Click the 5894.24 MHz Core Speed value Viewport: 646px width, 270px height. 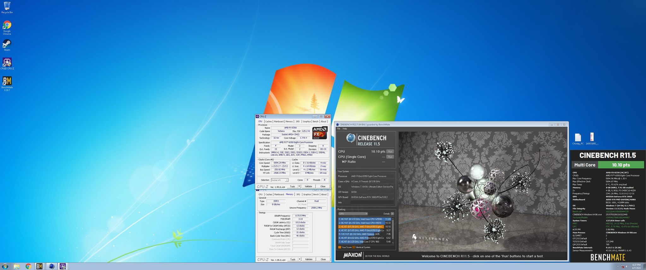point(280,163)
